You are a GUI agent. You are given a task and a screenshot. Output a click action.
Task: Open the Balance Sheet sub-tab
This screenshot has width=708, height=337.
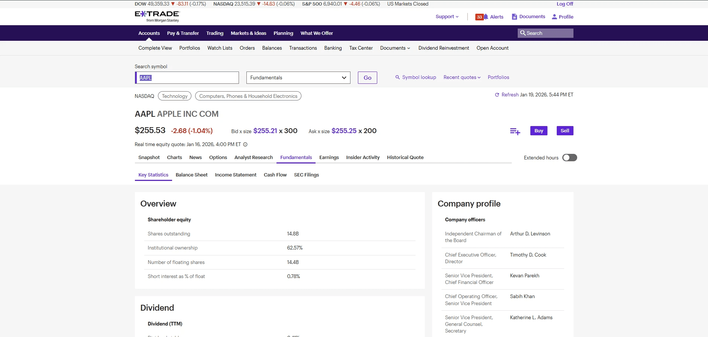tap(191, 175)
